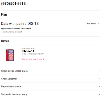Click the $10.00/mo plan price

[91, 24]
